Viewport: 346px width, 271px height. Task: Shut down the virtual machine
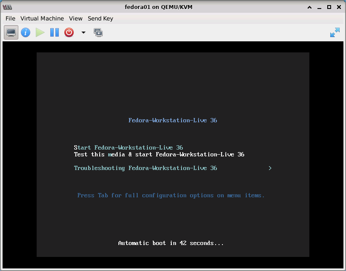[69, 33]
